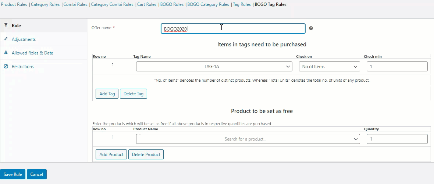The height and width of the screenshot is (184, 434).
Task: Click the 'Offer name' label
Action: [101, 28]
